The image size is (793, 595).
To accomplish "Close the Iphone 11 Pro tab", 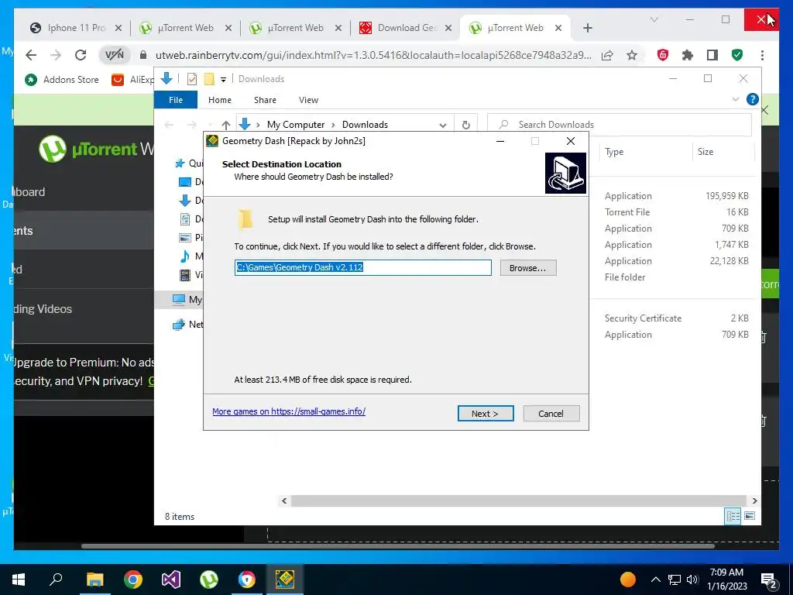I will tap(118, 28).
